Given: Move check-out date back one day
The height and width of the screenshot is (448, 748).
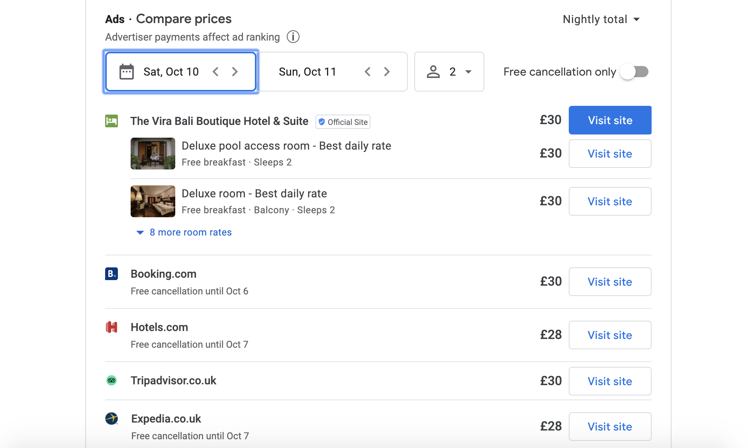Looking at the screenshot, I should pyautogui.click(x=368, y=72).
